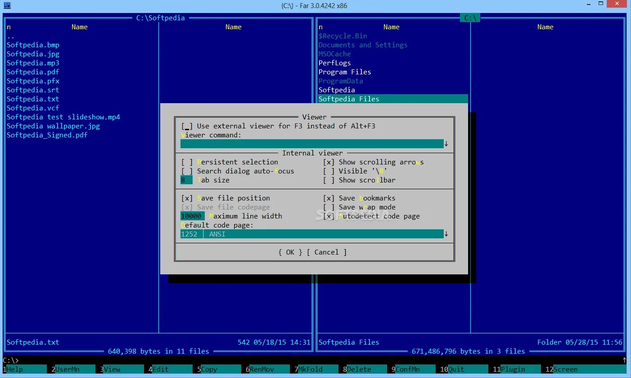Screen dimensions: 631x378
Task: Select Softpedia wallpaper.jpg
Action: (x=53, y=126)
